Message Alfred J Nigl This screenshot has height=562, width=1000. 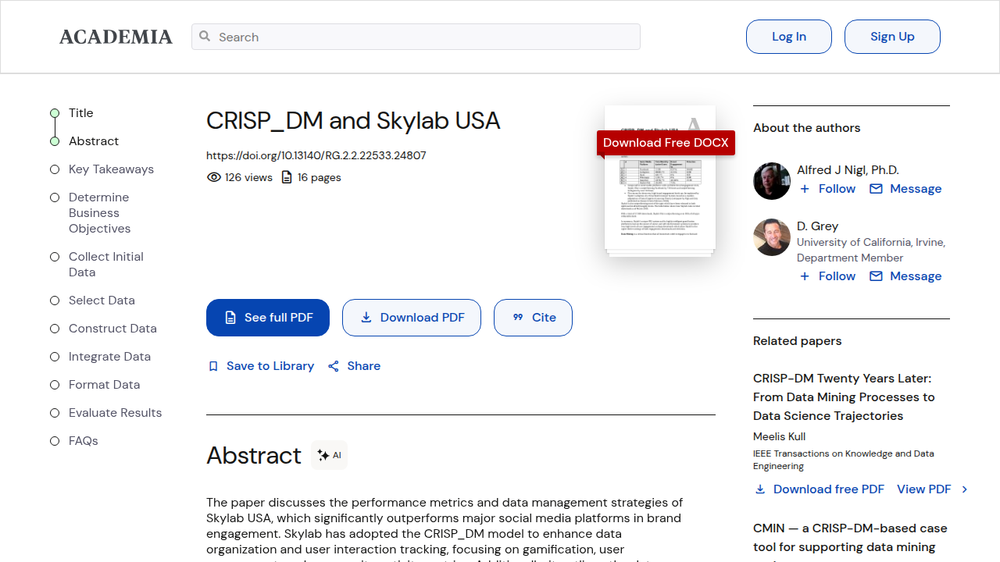(x=905, y=189)
